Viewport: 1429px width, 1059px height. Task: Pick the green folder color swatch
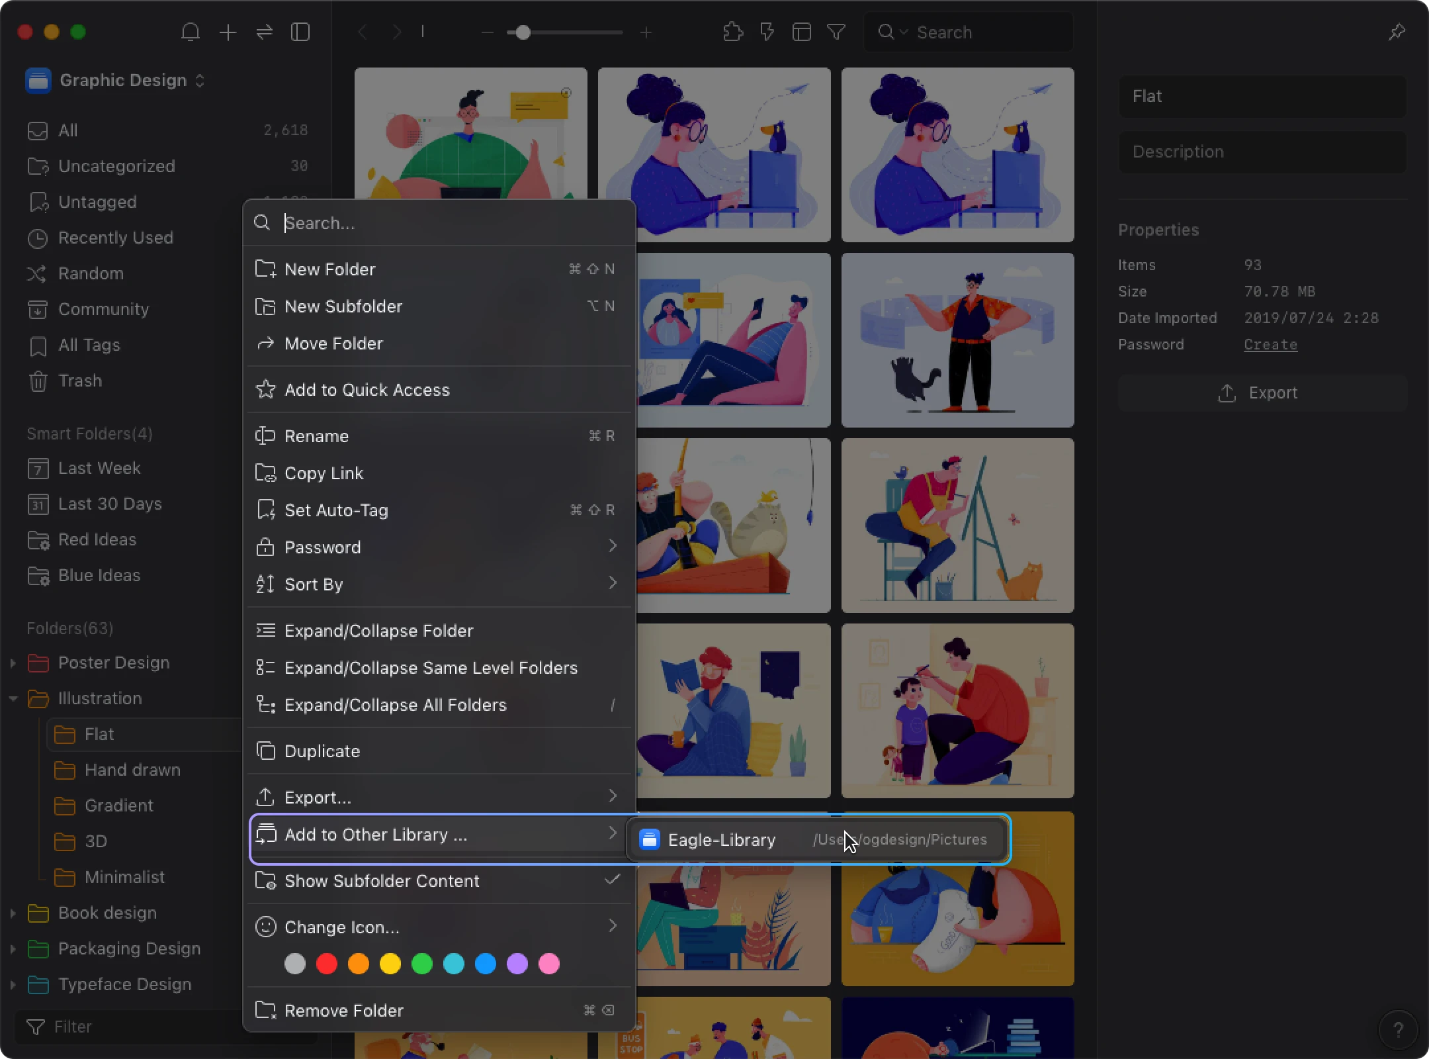422,964
